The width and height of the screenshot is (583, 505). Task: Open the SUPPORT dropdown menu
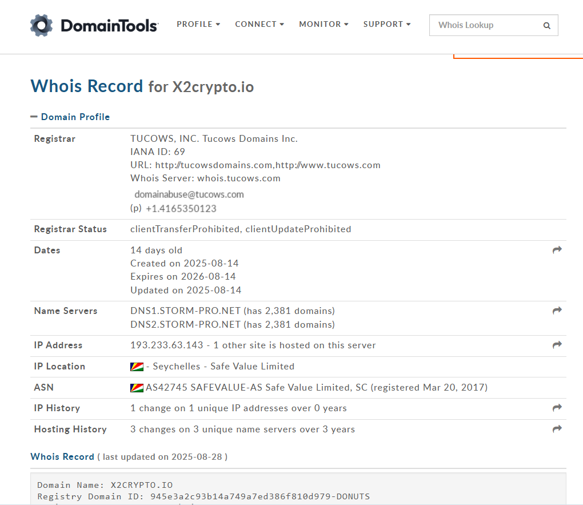[x=387, y=24]
